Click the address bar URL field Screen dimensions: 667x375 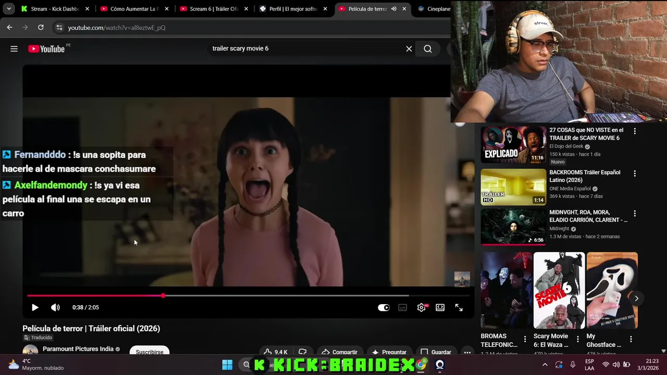click(250, 28)
